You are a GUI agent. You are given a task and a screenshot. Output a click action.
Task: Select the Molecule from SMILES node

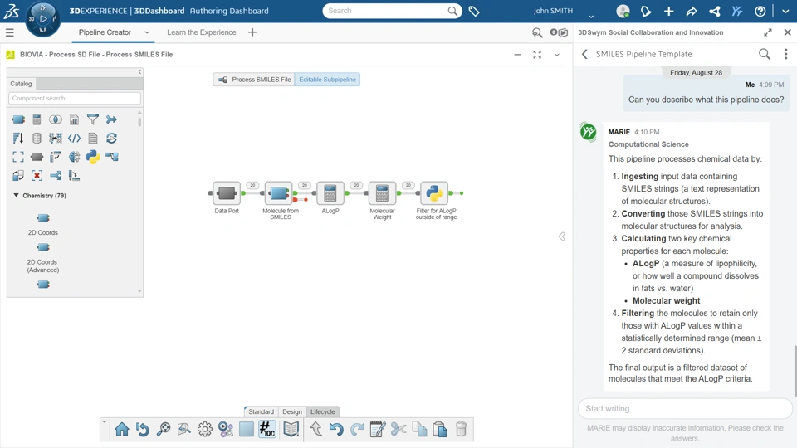pos(279,193)
